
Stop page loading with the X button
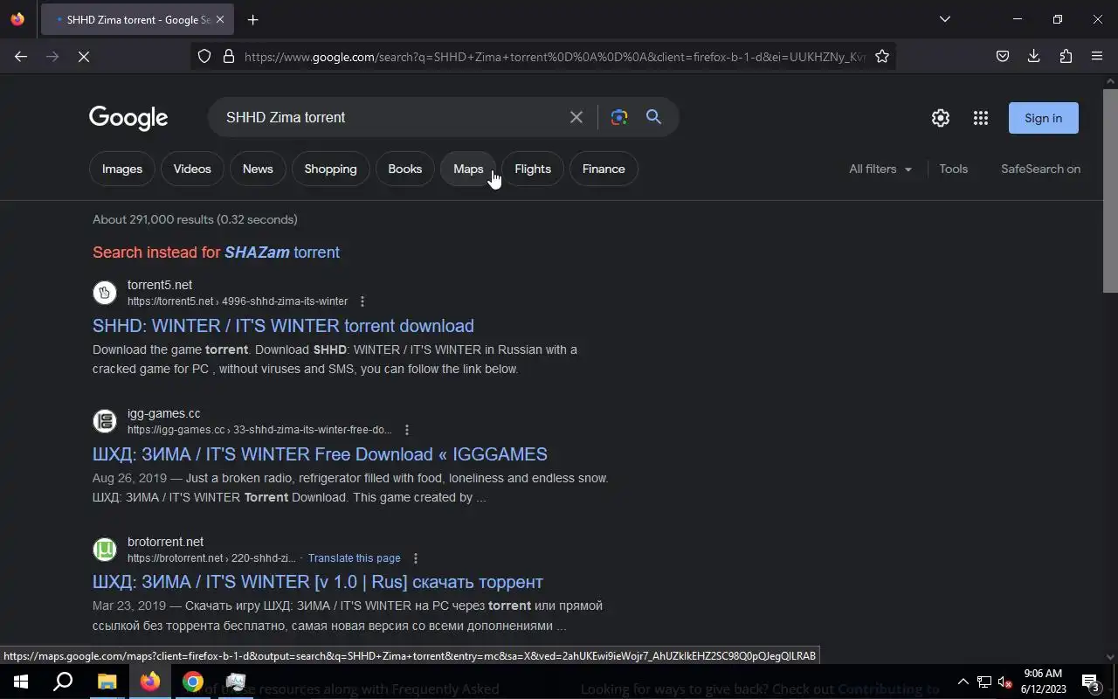point(84,57)
